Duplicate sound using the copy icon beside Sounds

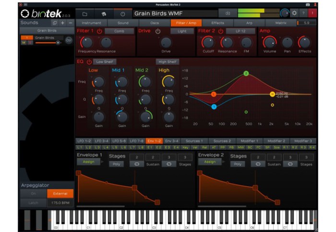[55, 23]
